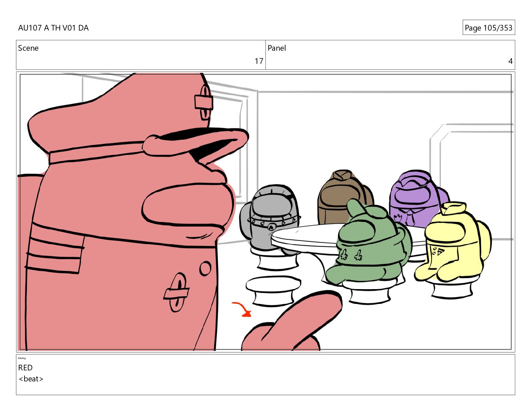Click the Scene label
Viewport: 532px width, 411px height.
(x=28, y=48)
